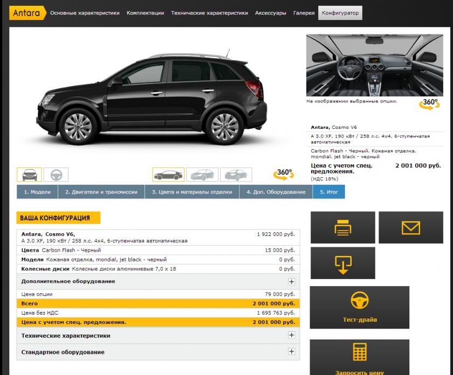Go to step 1. Модели
453x375 pixels.
[37, 192]
